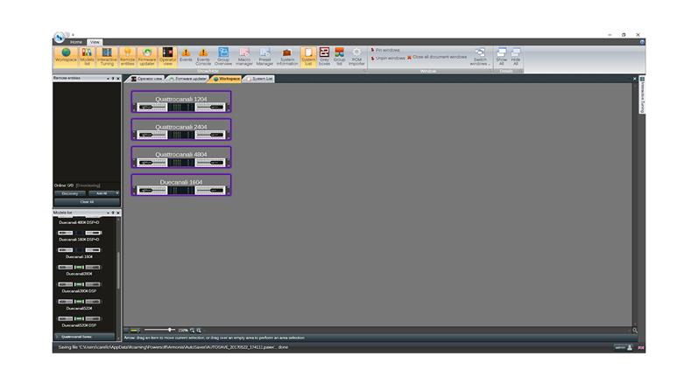Expand the Show/Hide group dialog launcher
The height and width of the screenshot is (384, 698).
coord(364,71)
